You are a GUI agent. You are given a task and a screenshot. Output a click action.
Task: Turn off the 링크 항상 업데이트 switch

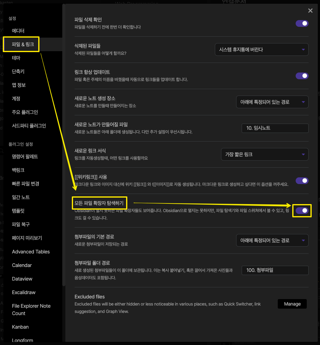click(x=302, y=76)
